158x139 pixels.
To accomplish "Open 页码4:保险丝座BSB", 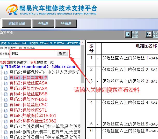I will click(28, 94).
